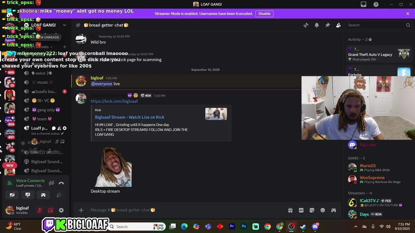Open server with 304 unread badge
This screenshot has height=233, width=415.
pos(10,120)
